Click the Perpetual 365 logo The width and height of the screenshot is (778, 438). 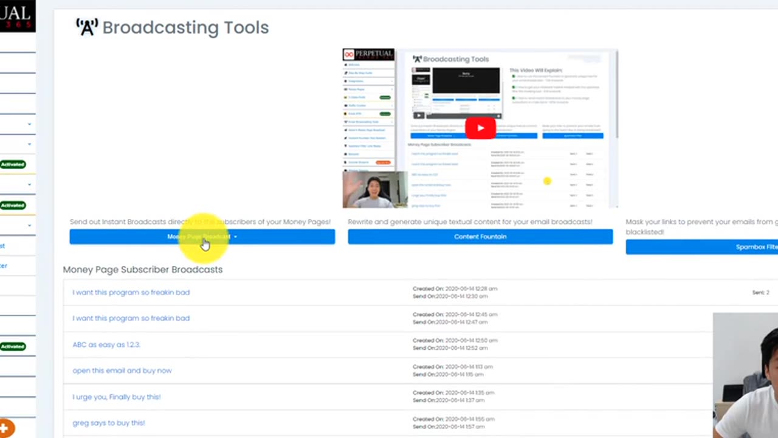(x=18, y=16)
